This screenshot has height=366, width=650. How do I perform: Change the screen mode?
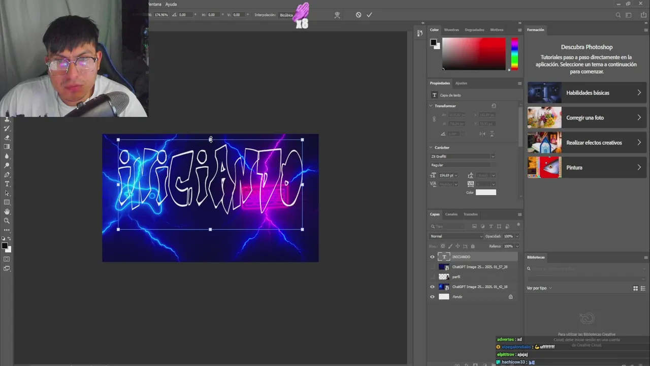pyautogui.click(x=7, y=268)
